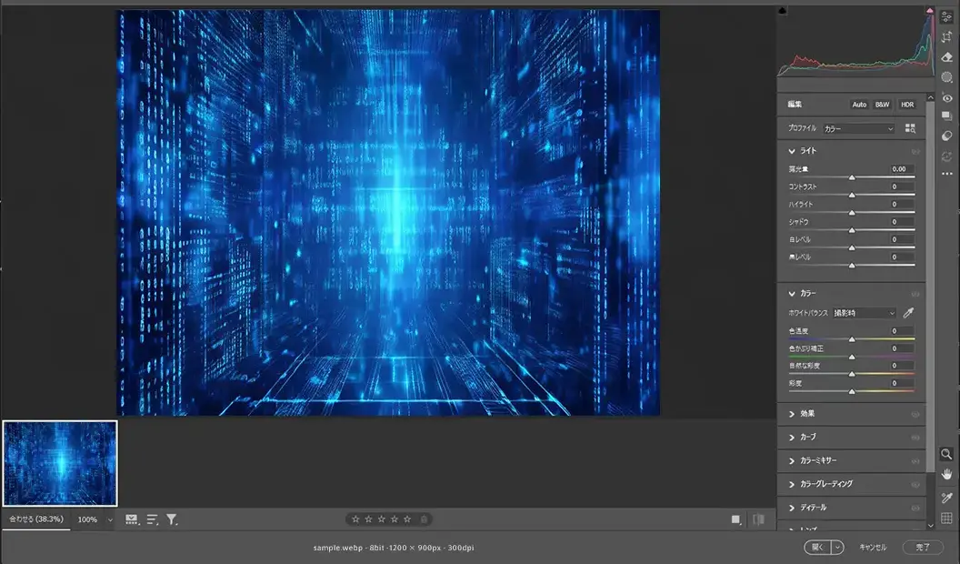960x564 pixels.
Task: Select the sample.webp filmstrip thumbnail
Action: coord(60,463)
